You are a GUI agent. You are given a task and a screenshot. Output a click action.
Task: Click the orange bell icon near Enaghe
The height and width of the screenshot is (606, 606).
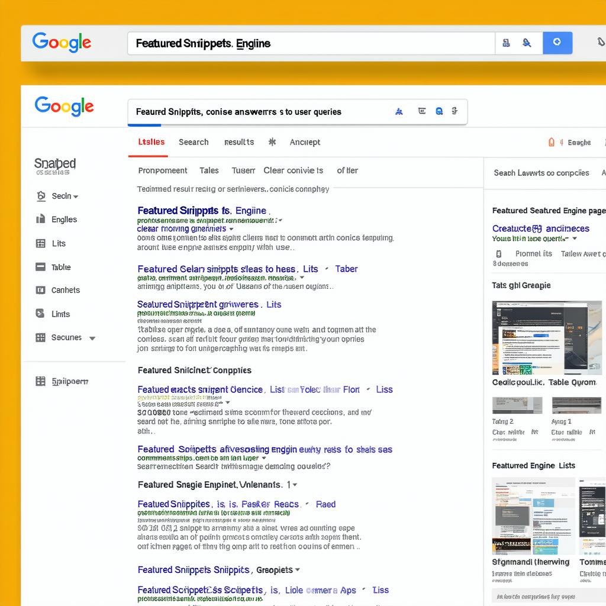point(552,142)
